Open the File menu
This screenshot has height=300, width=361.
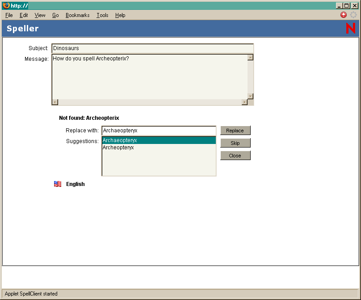tap(9, 15)
